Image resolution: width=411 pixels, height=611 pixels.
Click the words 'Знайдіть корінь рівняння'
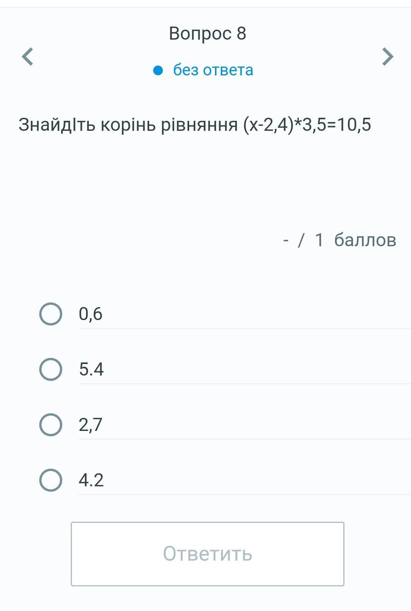[128, 125]
